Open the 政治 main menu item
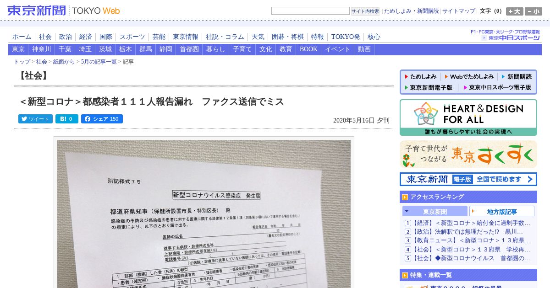This screenshot has width=550, height=288. pos(66,37)
